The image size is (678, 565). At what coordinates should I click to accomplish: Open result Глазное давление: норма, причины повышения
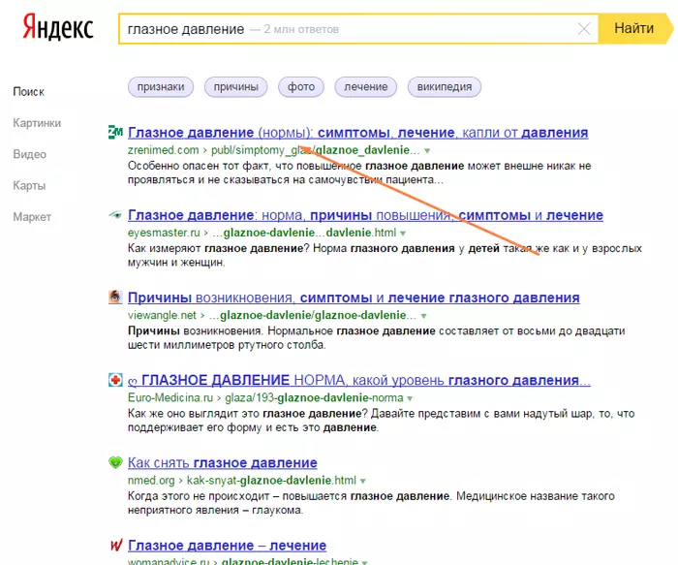pos(365,215)
